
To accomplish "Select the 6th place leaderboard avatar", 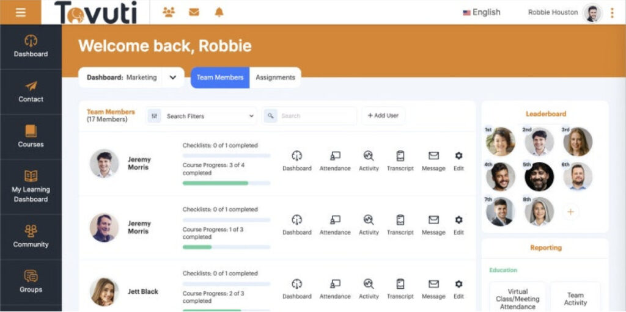I will coord(578,176).
